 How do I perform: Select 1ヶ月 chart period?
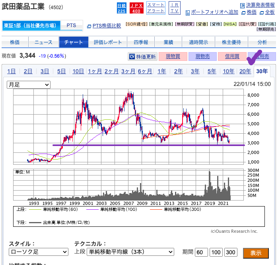(x=95, y=71)
